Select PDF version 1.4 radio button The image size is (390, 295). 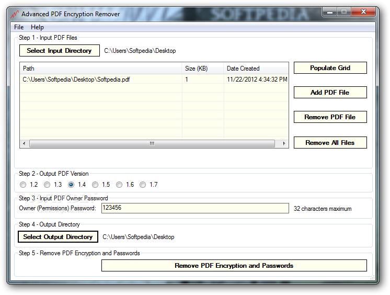tap(71, 185)
